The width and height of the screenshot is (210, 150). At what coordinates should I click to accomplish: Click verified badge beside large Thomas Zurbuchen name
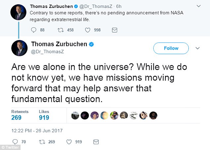pyautogui.click(x=91, y=44)
